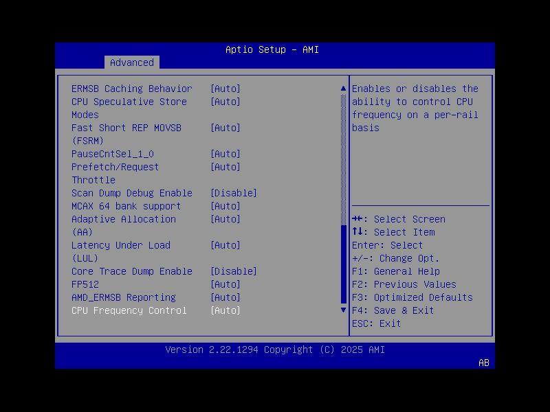Open Fast Short REP MOVSB [Auto] value
This screenshot has width=550, height=412.
225,128
